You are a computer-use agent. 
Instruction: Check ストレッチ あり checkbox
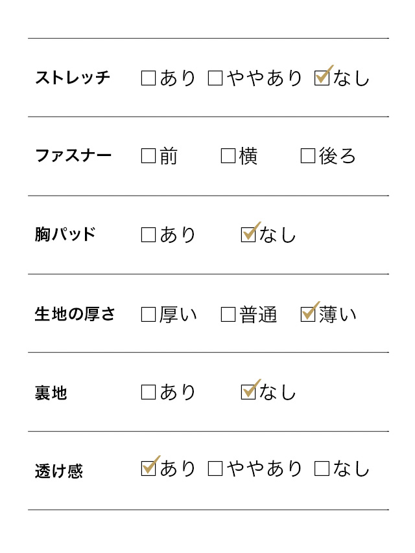tap(148, 78)
